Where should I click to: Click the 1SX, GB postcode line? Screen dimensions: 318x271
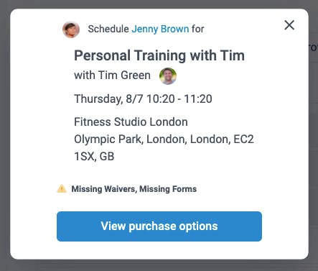coord(94,157)
